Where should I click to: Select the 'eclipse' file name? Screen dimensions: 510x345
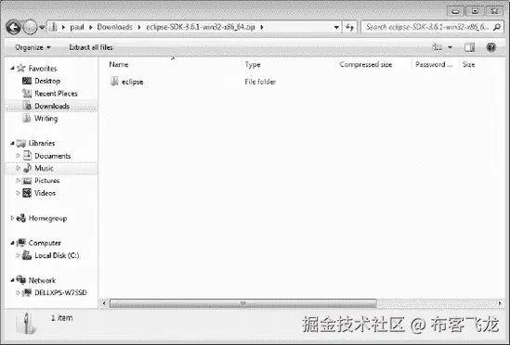click(x=132, y=82)
